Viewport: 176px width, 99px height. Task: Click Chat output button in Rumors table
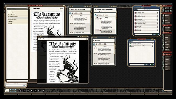coord(105,44)
